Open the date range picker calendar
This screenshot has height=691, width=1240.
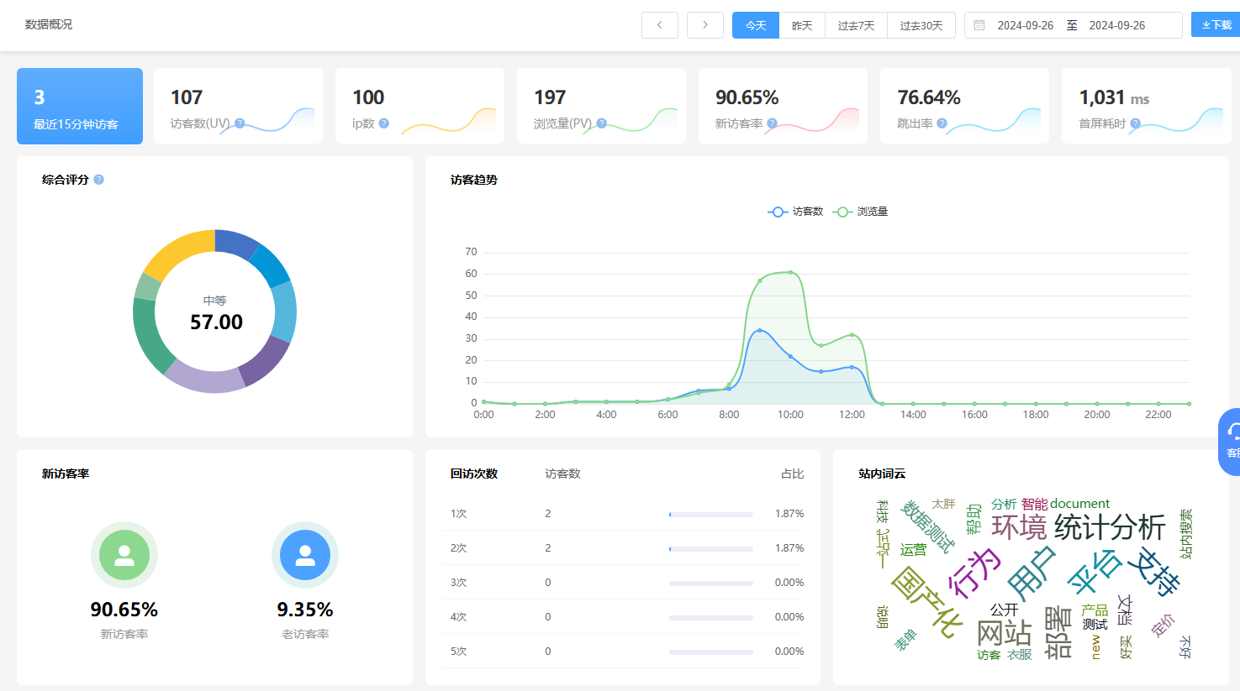point(1072,25)
